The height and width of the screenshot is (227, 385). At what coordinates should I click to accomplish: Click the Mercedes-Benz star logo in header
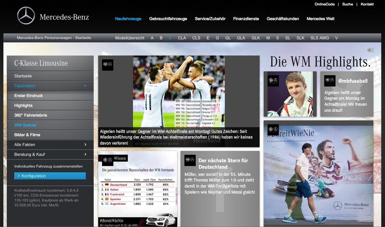[26, 16]
